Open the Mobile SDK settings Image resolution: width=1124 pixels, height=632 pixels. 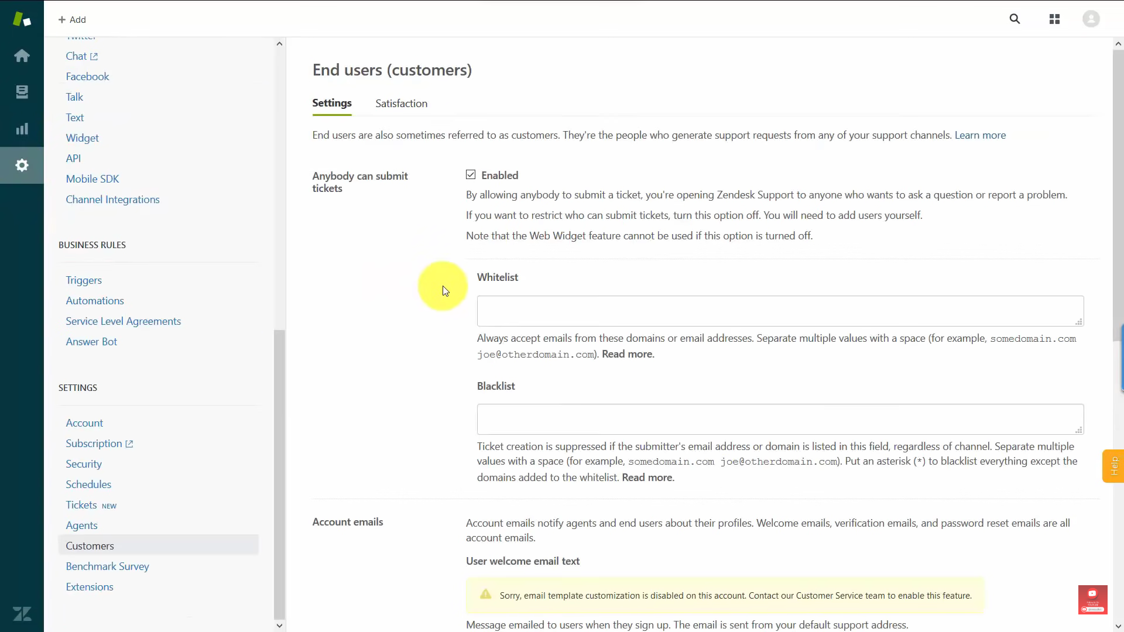point(92,179)
